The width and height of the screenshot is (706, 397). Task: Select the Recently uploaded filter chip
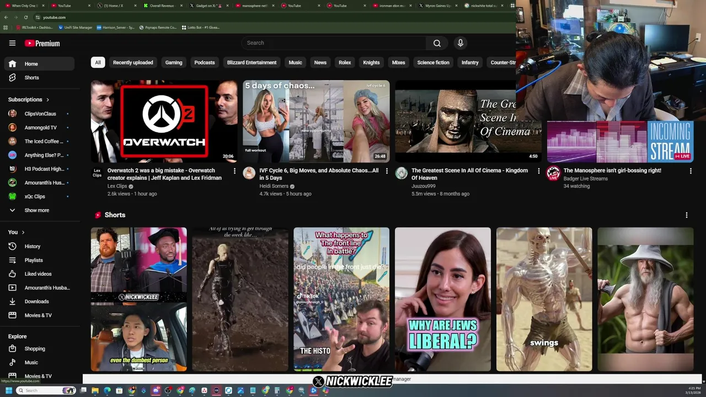[133, 62]
